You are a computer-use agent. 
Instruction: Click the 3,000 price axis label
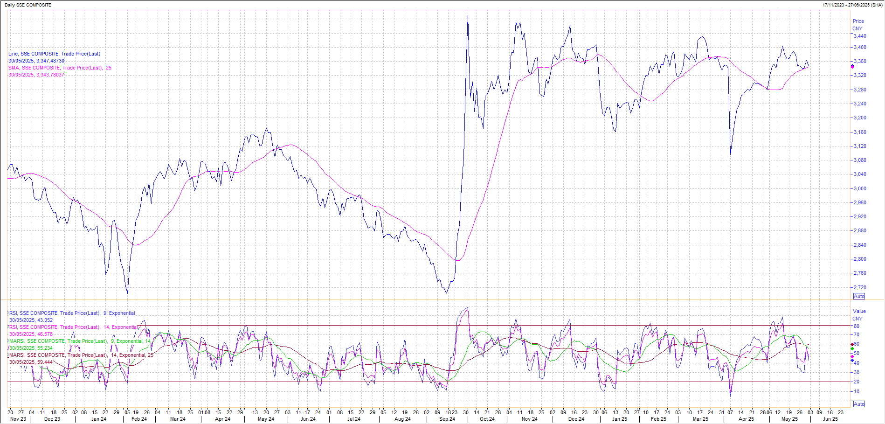coord(860,188)
